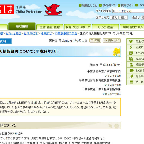Click the pencil icon for 総合手続
The image size is (144, 144).
coord(131,76)
